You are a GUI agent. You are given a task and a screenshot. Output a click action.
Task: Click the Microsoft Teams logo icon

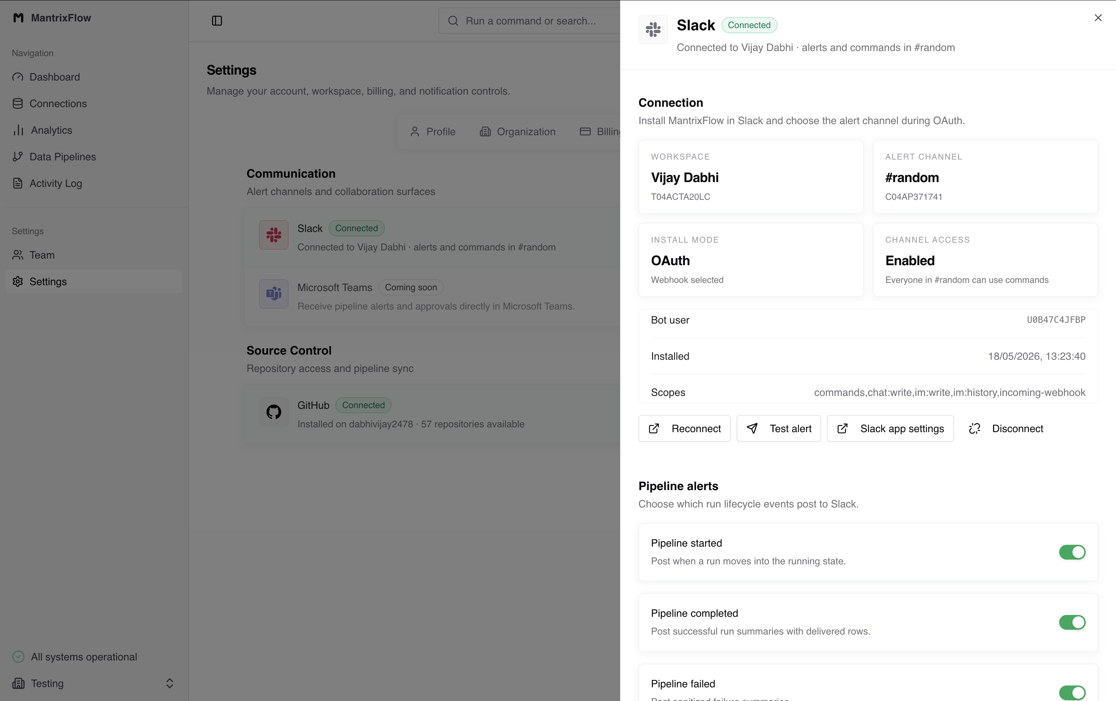pos(274,294)
